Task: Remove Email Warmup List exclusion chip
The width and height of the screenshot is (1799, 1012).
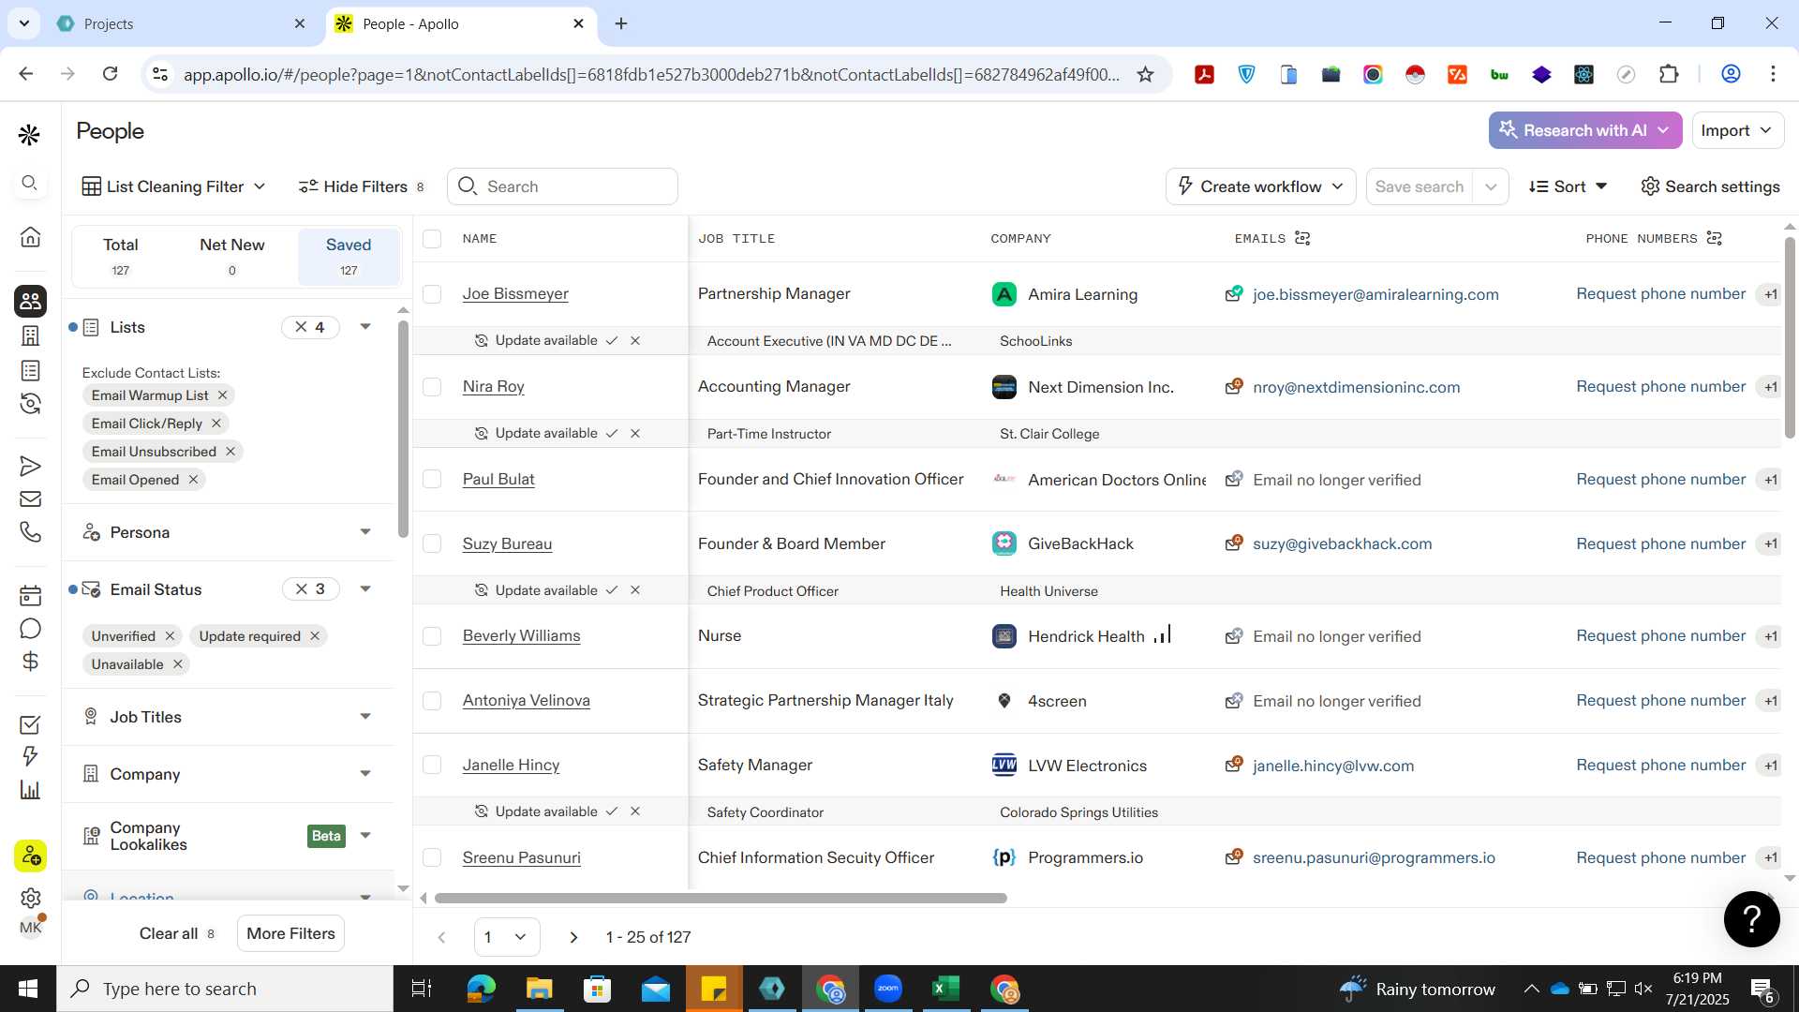Action: pyautogui.click(x=222, y=395)
